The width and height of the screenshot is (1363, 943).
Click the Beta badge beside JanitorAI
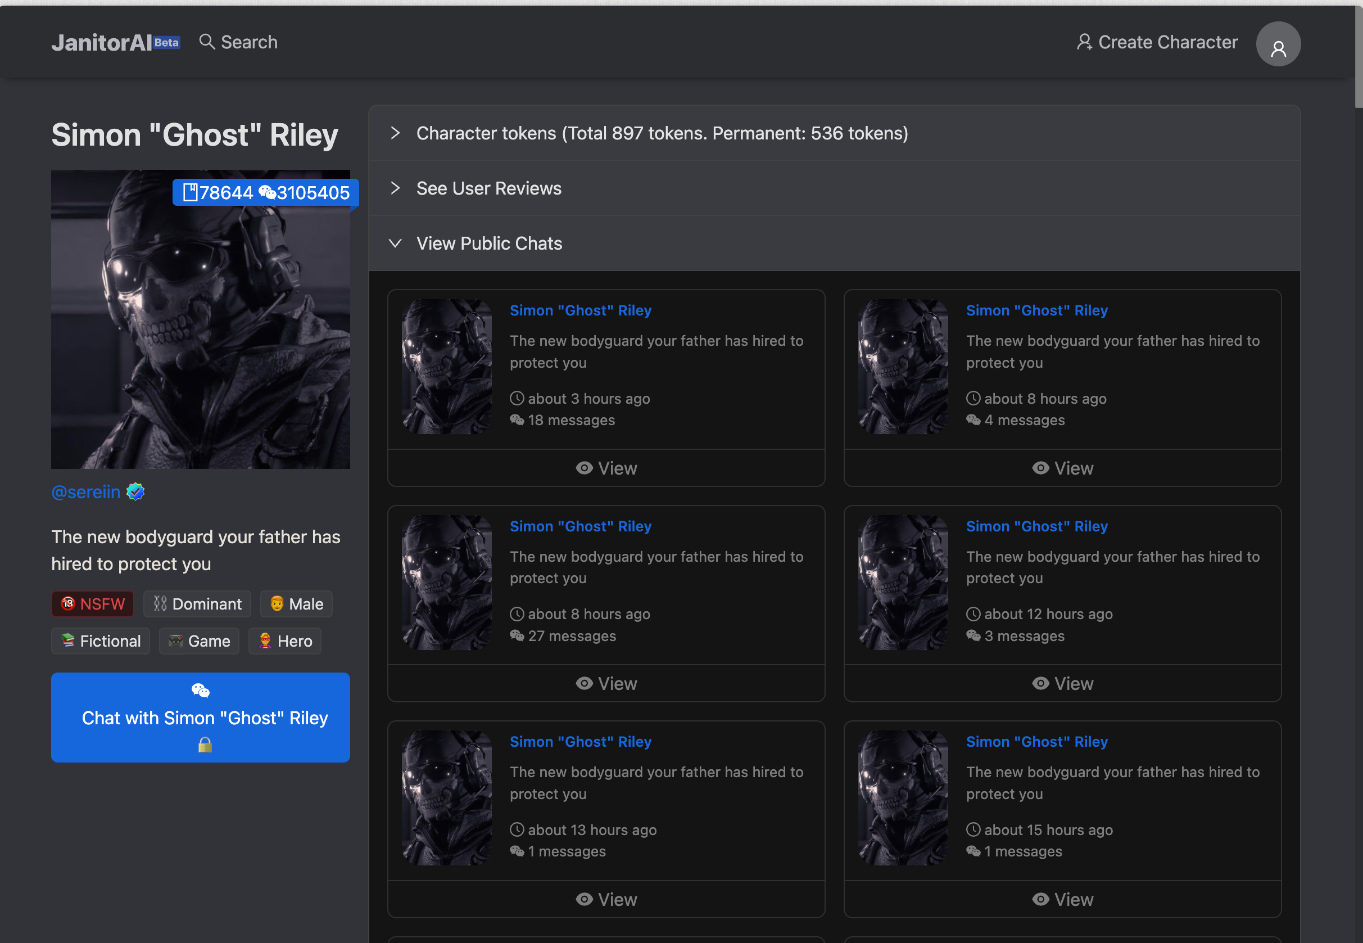coord(166,43)
